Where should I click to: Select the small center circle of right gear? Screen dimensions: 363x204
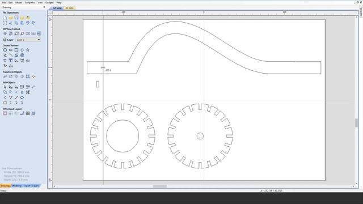[x=200, y=136]
